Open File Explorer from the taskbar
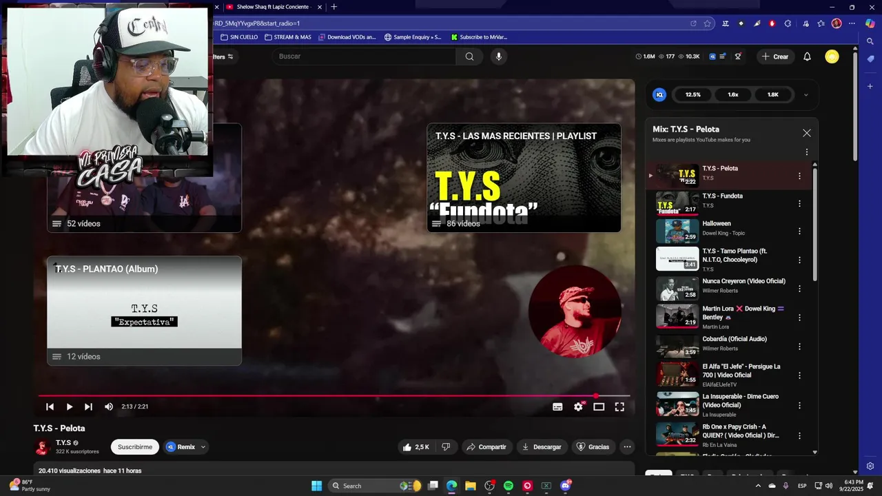This screenshot has width=882, height=496. (x=471, y=486)
